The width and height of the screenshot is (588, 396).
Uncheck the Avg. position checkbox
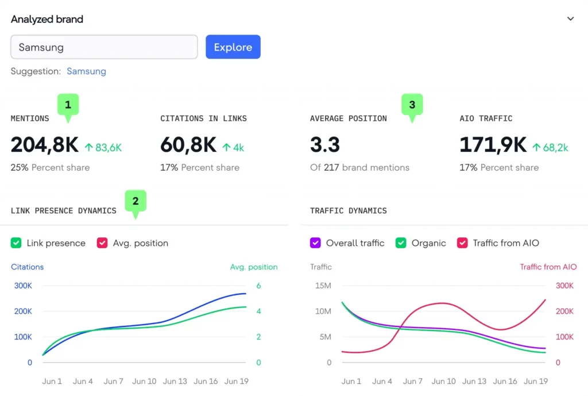click(102, 243)
